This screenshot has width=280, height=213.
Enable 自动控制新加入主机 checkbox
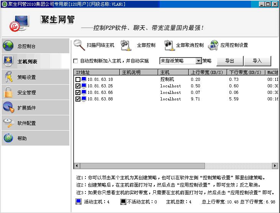tap(75, 61)
